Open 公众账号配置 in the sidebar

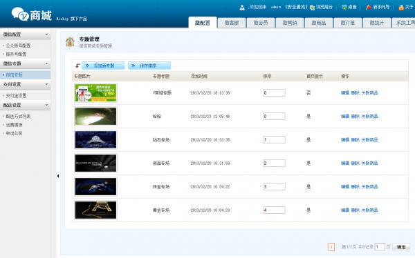click(x=18, y=46)
